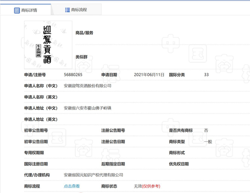Click registration number 56880265
The image size is (250, 193).
coord(73,75)
